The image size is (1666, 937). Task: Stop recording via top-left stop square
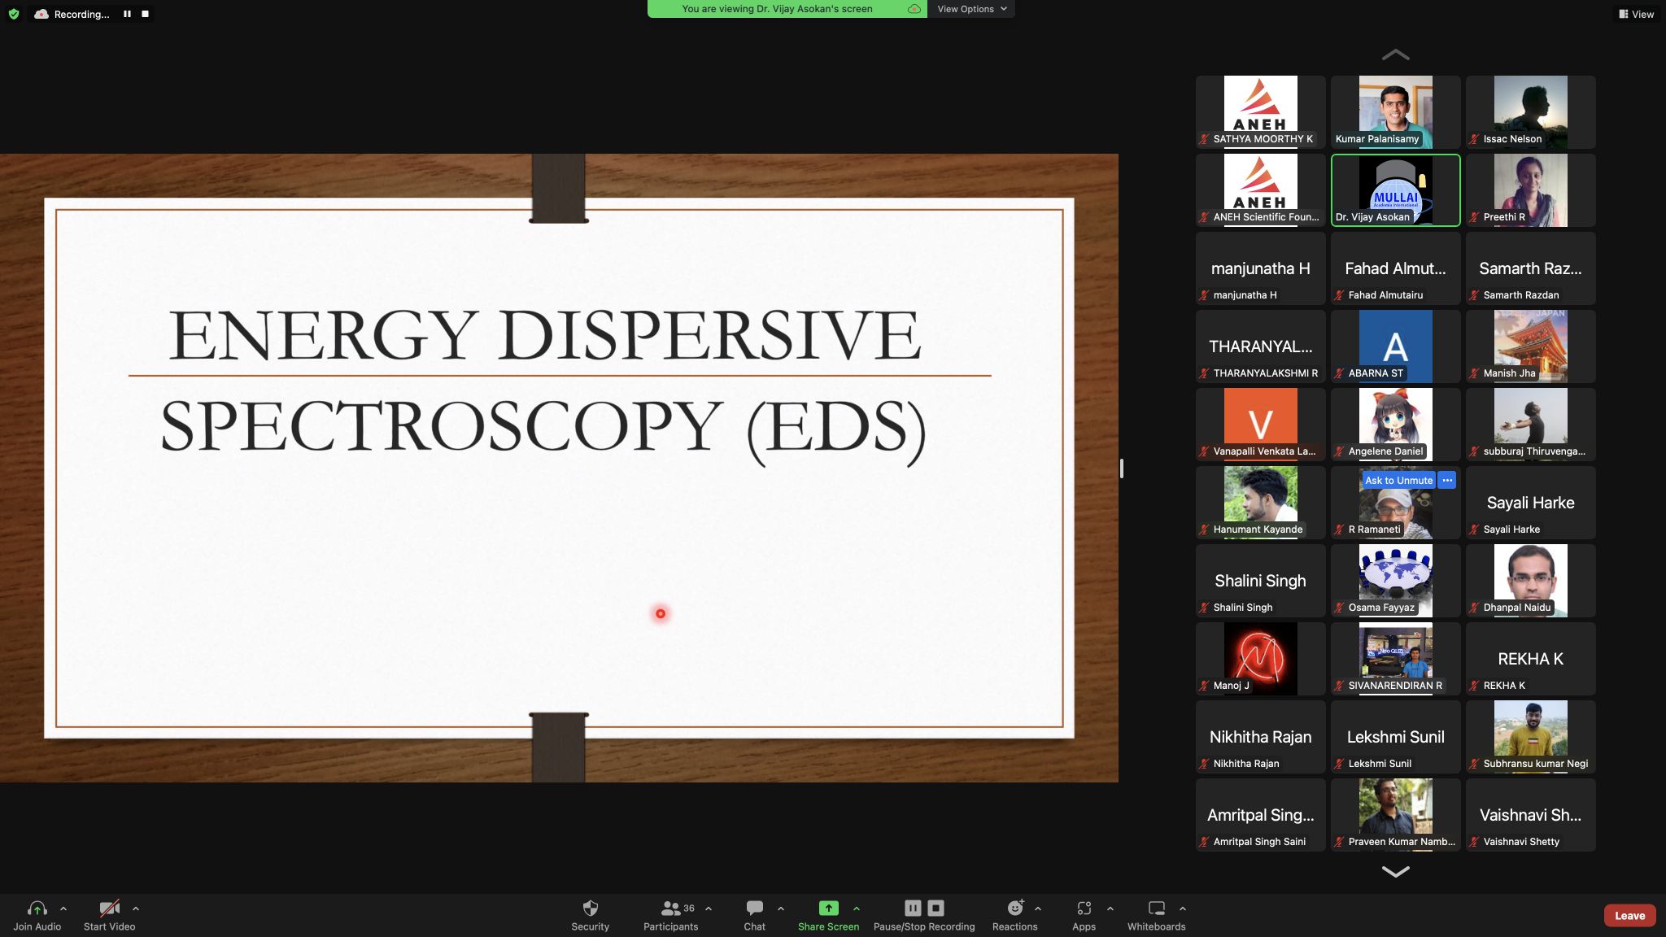(145, 14)
